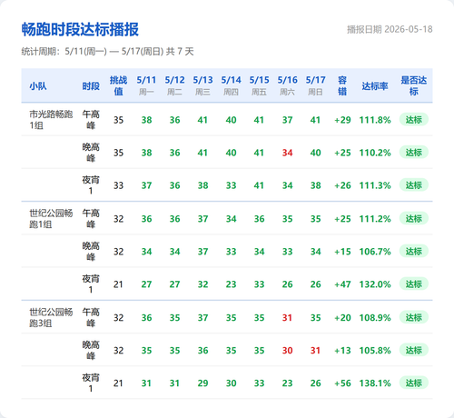Screen dimensions: 454x418
Task: Click the 132.0% rate cell
Action: [x=375, y=284]
